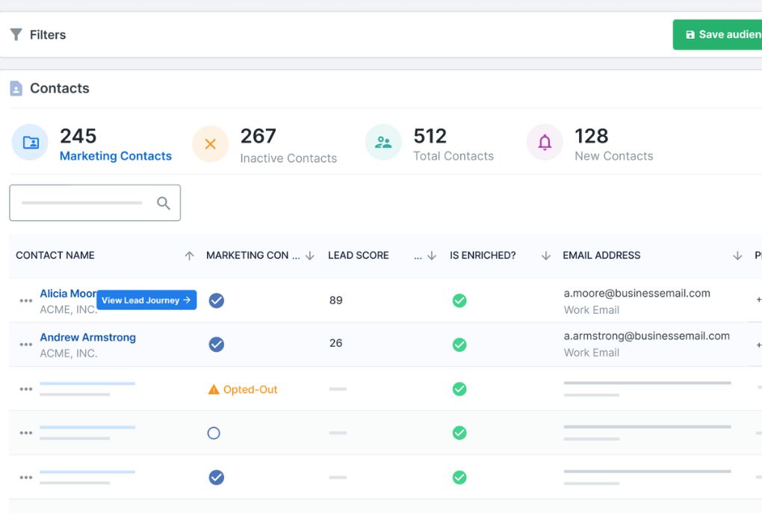
Task: Click the magnifying glass search icon
Action: (x=164, y=203)
